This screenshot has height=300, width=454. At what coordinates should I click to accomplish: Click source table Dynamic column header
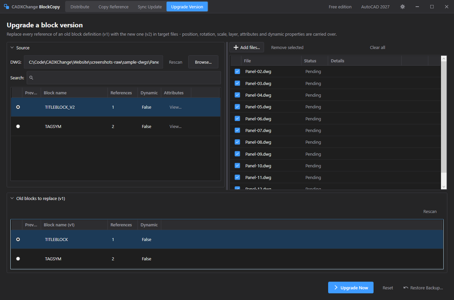pyautogui.click(x=149, y=93)
